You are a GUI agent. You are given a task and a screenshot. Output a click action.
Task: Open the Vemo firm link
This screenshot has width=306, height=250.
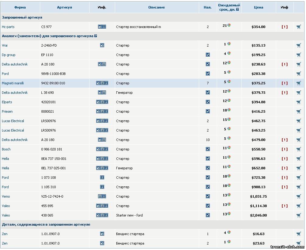pyautogui.click(x=6, y=196)
